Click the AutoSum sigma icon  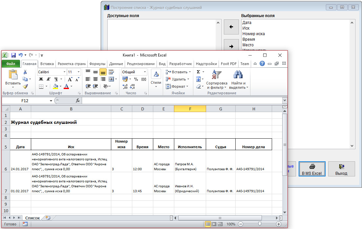tap(199, 72)
